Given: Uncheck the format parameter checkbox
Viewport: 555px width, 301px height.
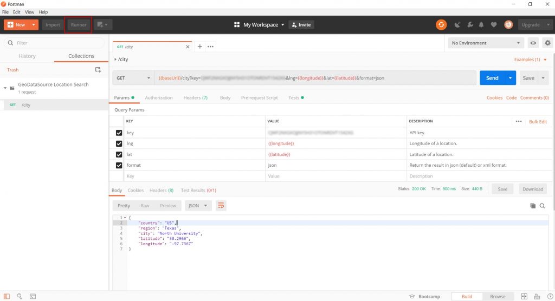Looking at the screenshot, I should [119, 165].
